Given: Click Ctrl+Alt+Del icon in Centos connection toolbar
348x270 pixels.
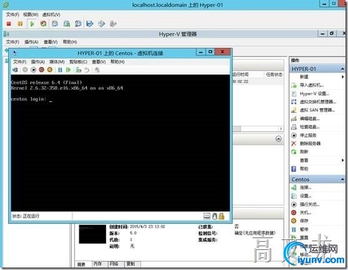Looking at the screenshot, I should 16,70.
